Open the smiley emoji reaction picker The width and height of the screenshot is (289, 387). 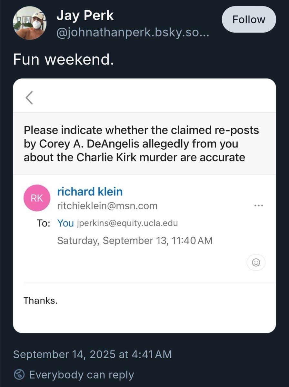tap(256, 263)
